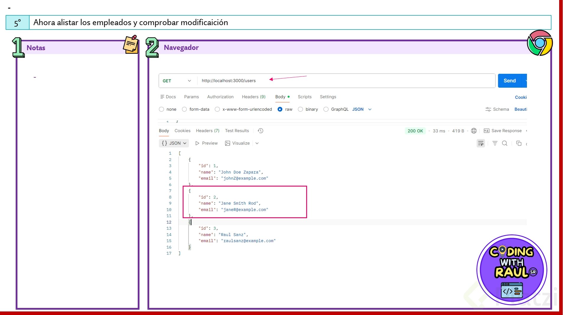This screenshot has width=563, height=315.
Task: Open search in response magnifier icon
Action: click(x=505, y=143)
